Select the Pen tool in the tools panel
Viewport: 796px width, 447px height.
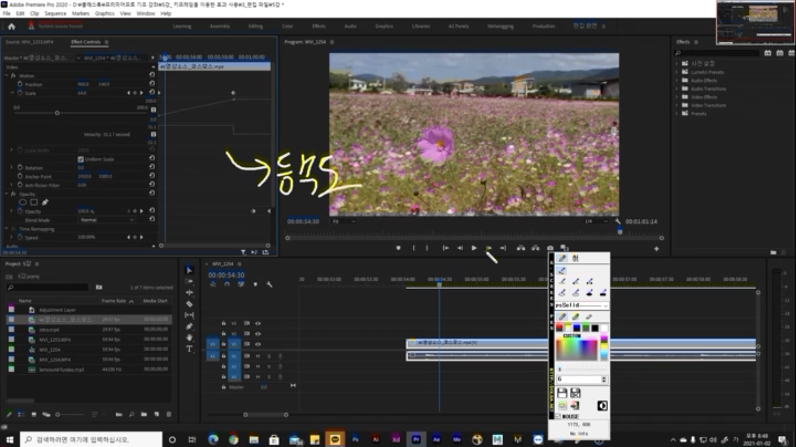click(x=189, y=327)
